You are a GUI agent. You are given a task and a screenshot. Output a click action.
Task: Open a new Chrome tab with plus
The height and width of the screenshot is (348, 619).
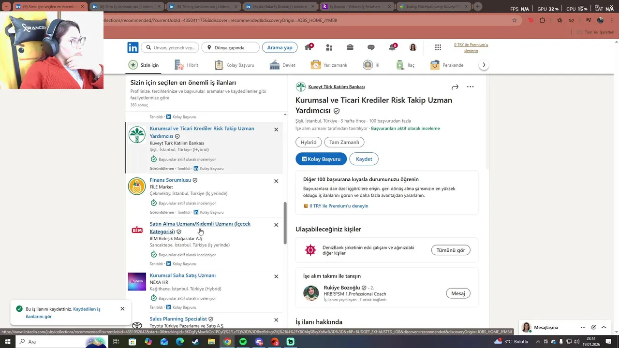(478, 7)
